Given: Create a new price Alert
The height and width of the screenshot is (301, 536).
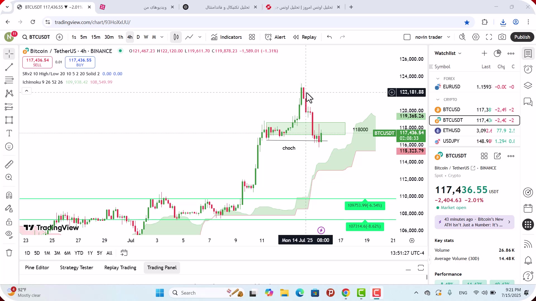Looking at the screenshot, I should pos(275,37).
